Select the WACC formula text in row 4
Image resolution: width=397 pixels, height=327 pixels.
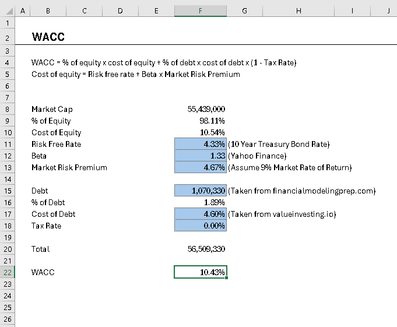coord(164,62)
